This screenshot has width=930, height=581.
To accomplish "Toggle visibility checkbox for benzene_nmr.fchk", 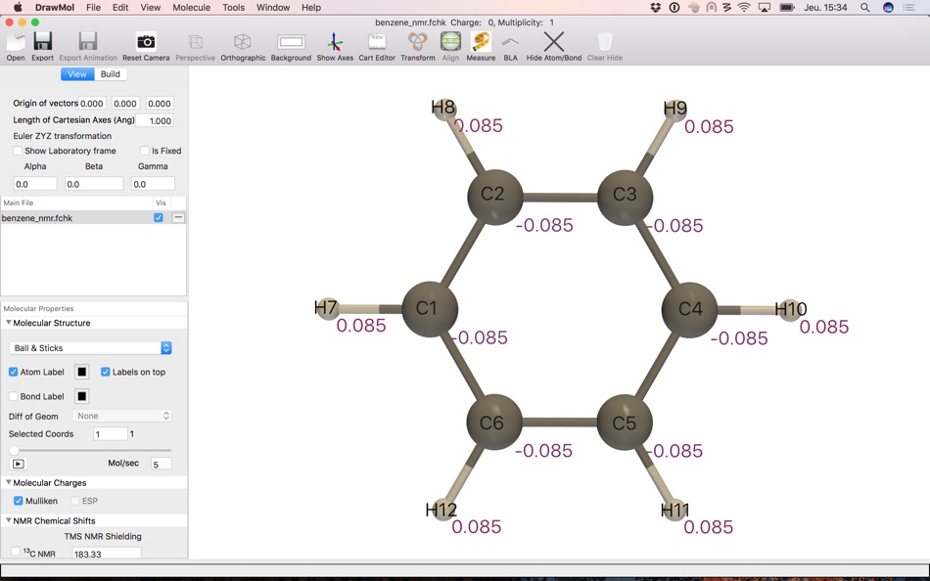I will [x=159, y=217].
